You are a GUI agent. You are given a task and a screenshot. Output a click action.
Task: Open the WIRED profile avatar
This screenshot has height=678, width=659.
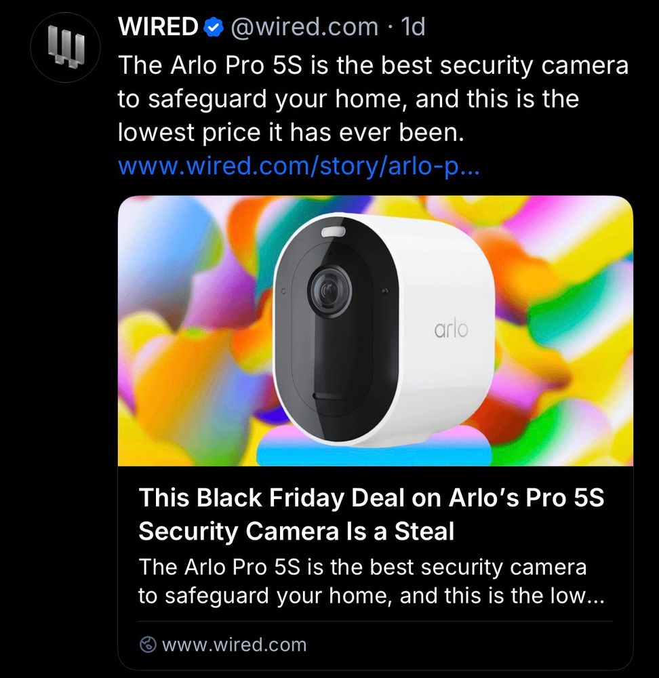click(65, 47)
